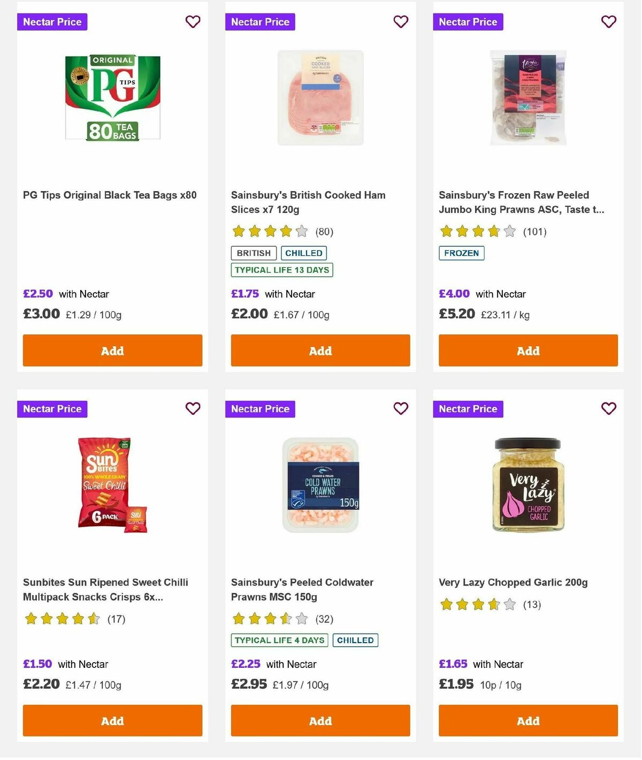
Task: Click the wishlist heart on Sainsbury's Cooked Ham
Action: pyautogui.click(x=401, y=22)
